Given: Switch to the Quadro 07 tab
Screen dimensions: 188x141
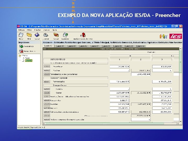Looking at the screenshot, I should pos(94,46).
